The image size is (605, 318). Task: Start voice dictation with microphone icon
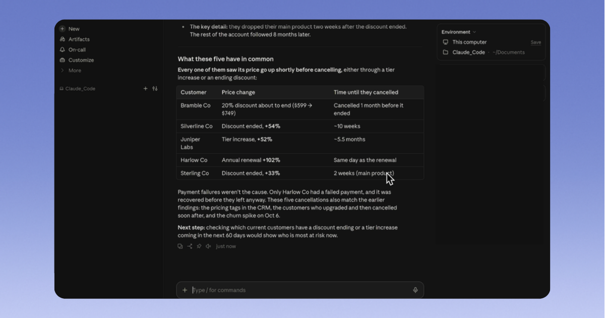(x=415, y=290)
